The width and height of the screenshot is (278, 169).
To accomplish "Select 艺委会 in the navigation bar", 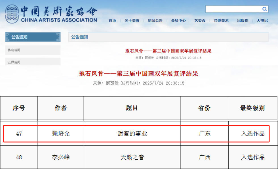I will pyautogui.click(x=200, y=20).
